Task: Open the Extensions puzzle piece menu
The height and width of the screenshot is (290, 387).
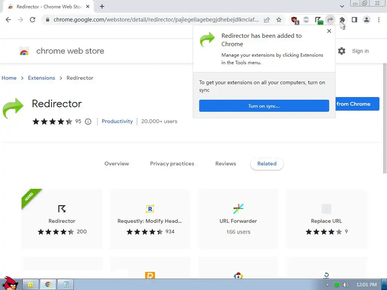Action: (342, 20)
